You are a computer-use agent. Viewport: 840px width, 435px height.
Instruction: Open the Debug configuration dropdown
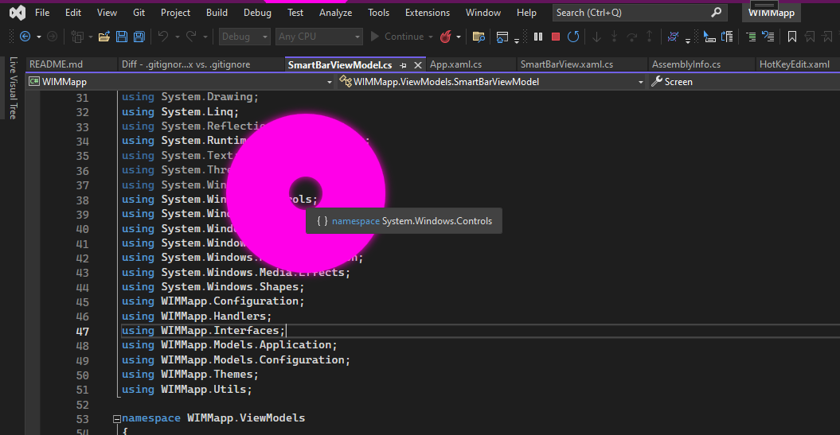(x=244, y=37)
